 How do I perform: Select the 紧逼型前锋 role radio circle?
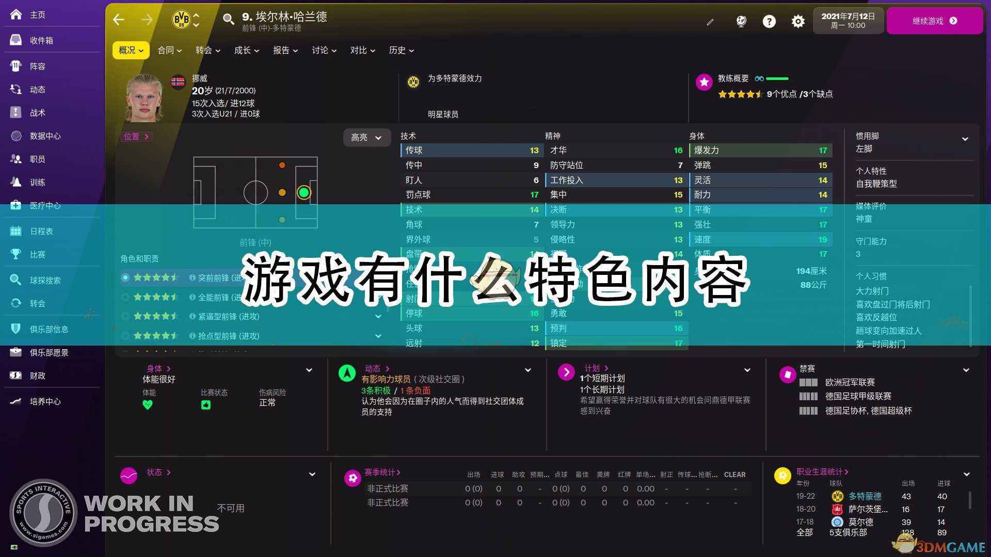point(125,316)
